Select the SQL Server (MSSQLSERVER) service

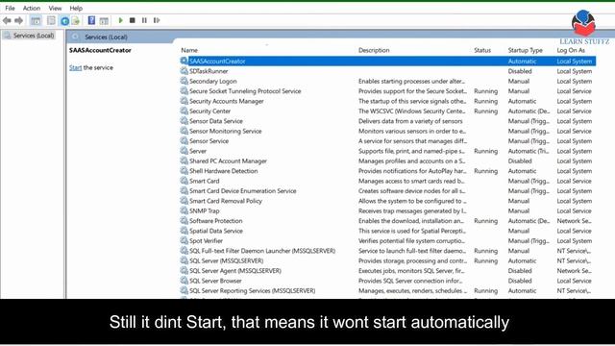pos(227,260)
